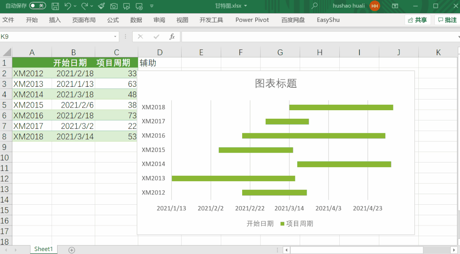Image resolution: width=460 pixels, height=254 pixels.
Task: Expand the Name Box dropdown arrow
Action: tap(115, 37)
